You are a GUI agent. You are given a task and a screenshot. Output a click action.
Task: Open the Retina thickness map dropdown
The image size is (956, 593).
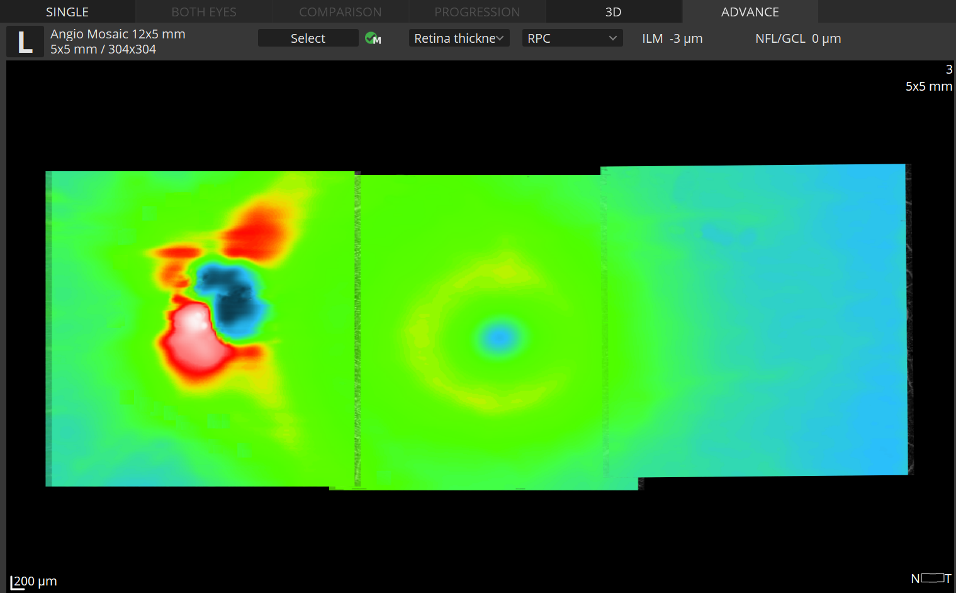[x=459, y=38]
